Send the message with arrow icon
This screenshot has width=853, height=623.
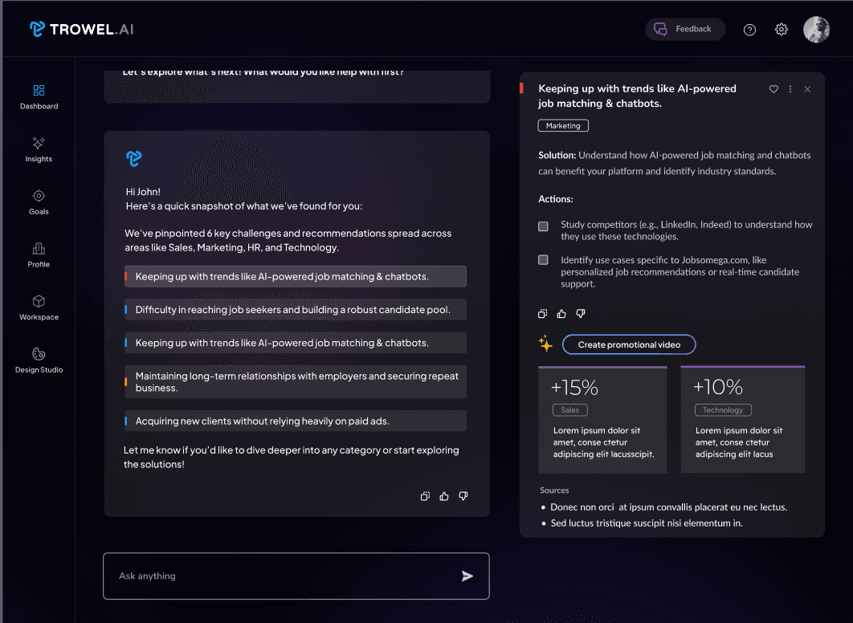pos(467,576)
